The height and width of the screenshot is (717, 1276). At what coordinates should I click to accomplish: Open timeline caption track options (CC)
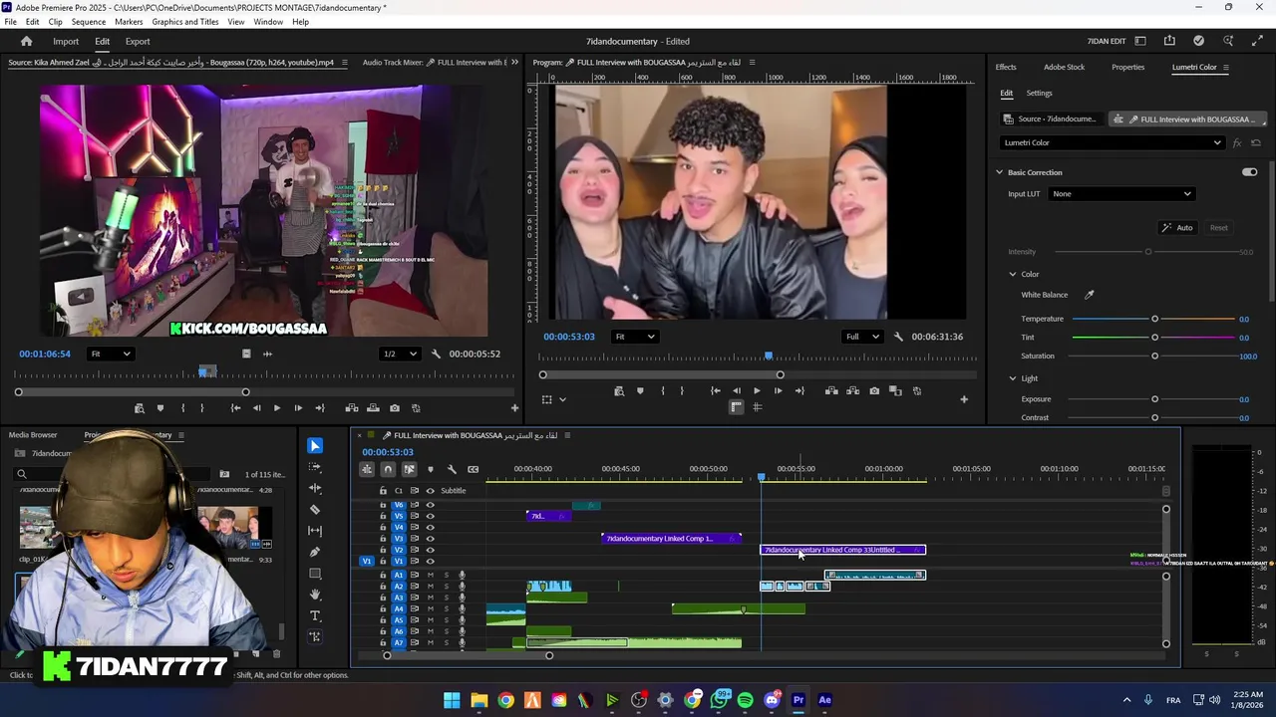point(473,469)
